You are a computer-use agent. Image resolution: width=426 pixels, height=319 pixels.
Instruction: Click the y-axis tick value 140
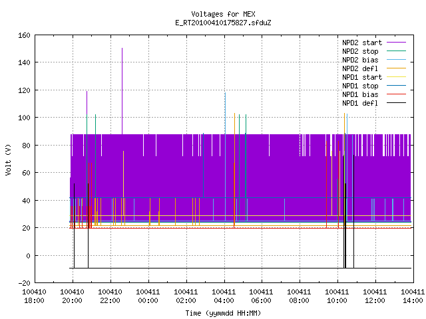pyautogui.click(x=24, y=62)
